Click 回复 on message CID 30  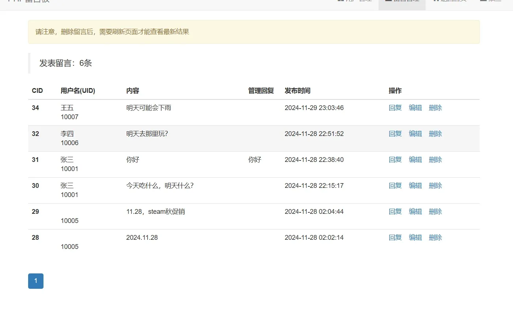395,186
